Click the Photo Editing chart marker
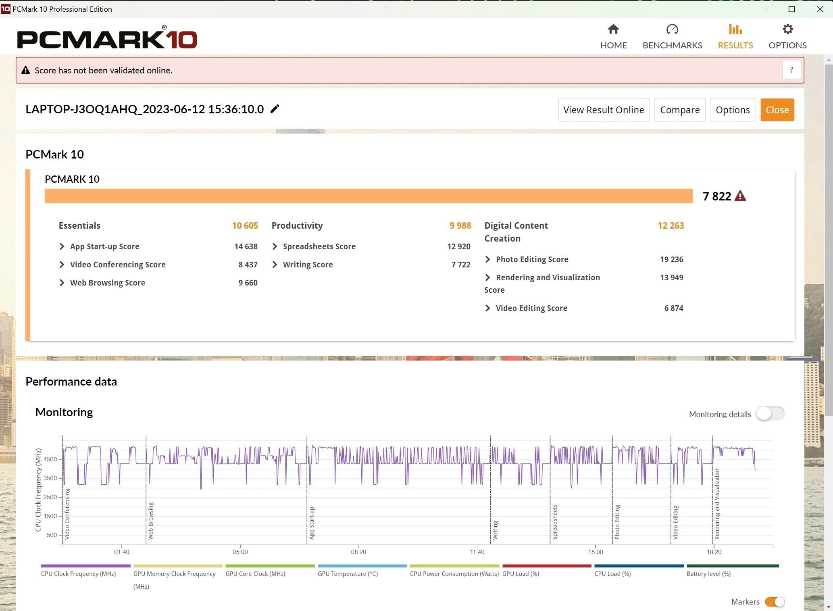Image resolution: width=833 pixels, height=611 pixels. click(617, 522)
